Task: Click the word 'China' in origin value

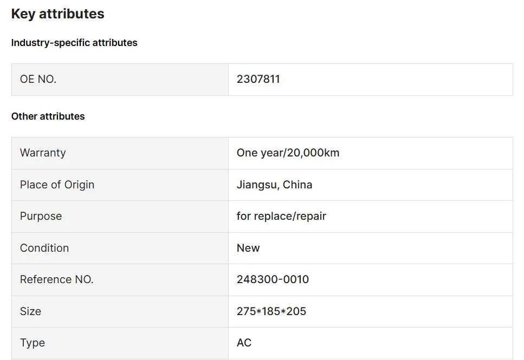Action: click(x=297, y=185)
